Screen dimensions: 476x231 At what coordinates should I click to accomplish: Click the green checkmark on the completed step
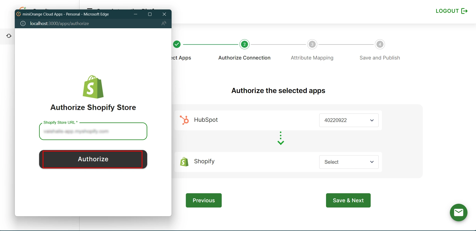point(177,44)
